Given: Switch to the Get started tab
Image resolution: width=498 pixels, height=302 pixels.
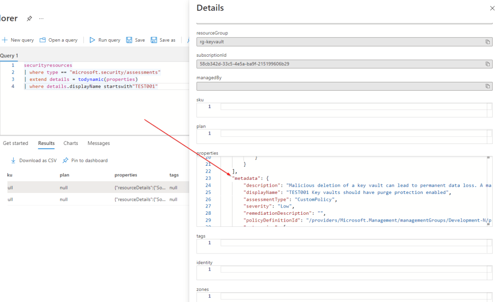Looking at the screenshot, I should (x=16, y=143).
